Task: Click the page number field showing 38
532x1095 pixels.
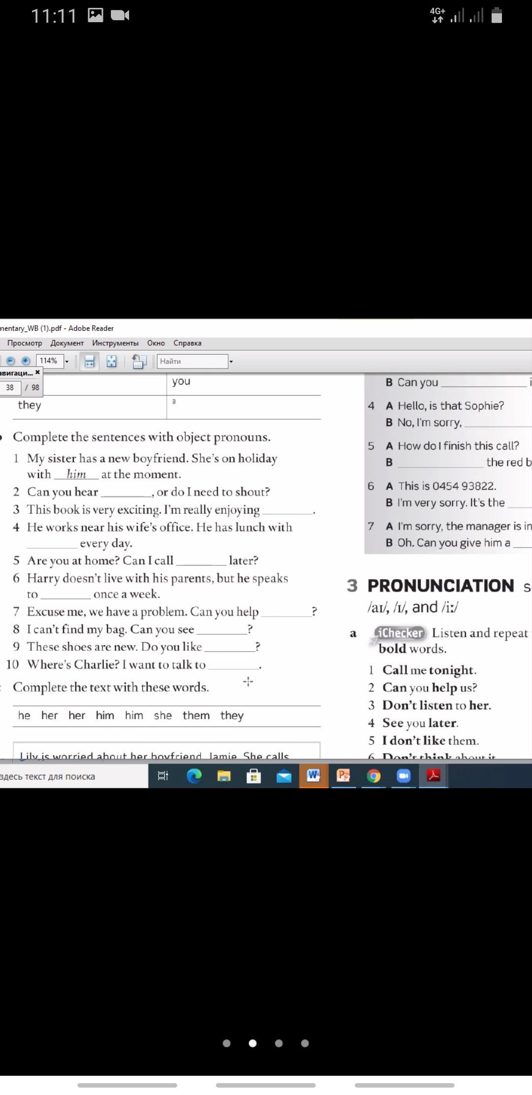Action: pyautogui.click(x=10, y=388)
